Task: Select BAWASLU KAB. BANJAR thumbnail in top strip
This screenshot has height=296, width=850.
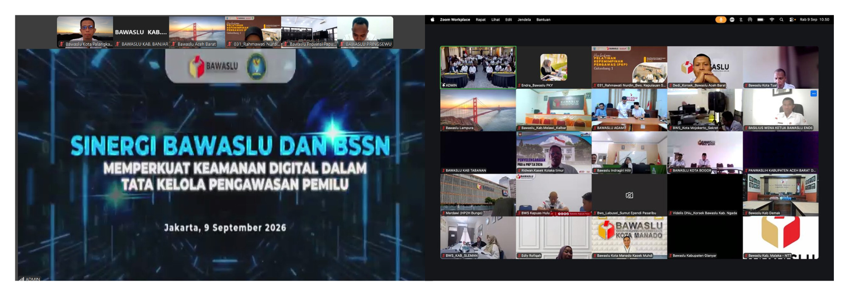Action: (141, 32)
